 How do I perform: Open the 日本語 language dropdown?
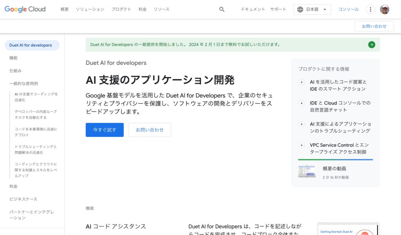[x=312, y=9]
